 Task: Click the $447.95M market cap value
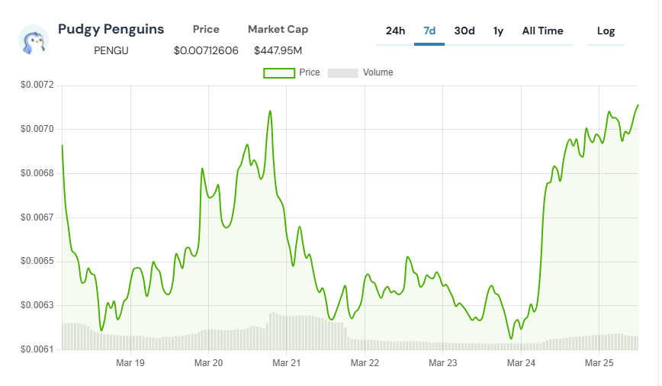pyautogui.click(x=278, y=50)
